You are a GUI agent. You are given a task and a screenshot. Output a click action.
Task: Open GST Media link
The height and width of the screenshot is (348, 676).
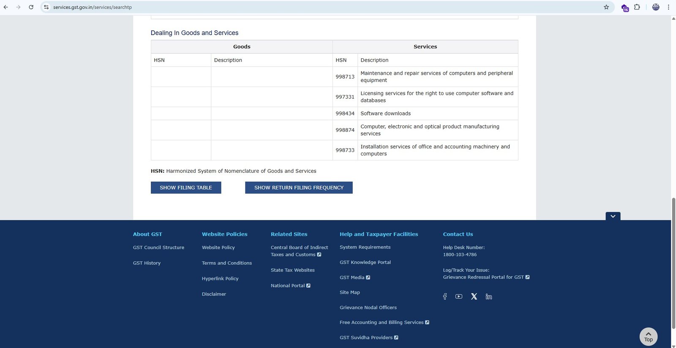click(354, 277)
